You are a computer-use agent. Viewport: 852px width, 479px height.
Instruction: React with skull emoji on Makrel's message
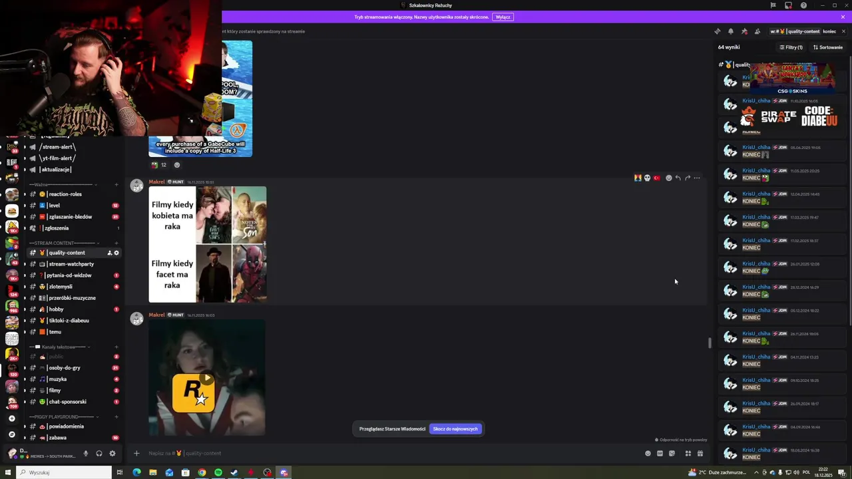tap(647, 178)
